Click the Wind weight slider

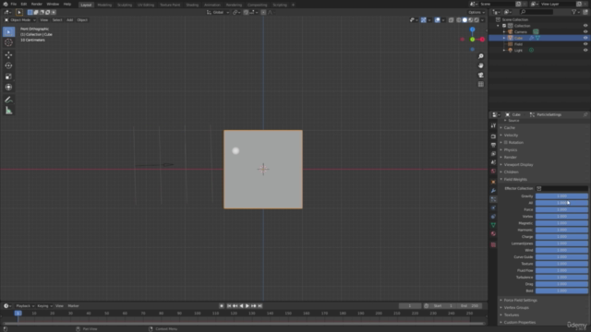tap(561, 250)
